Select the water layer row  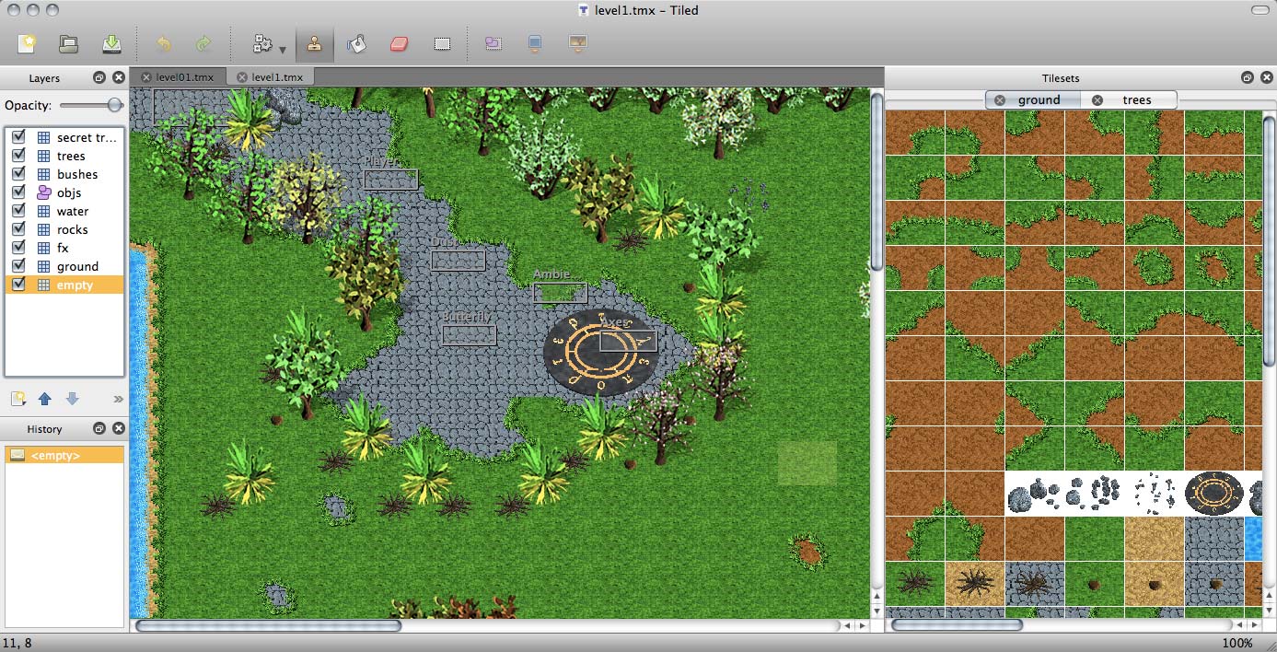(x=64, y=211)
